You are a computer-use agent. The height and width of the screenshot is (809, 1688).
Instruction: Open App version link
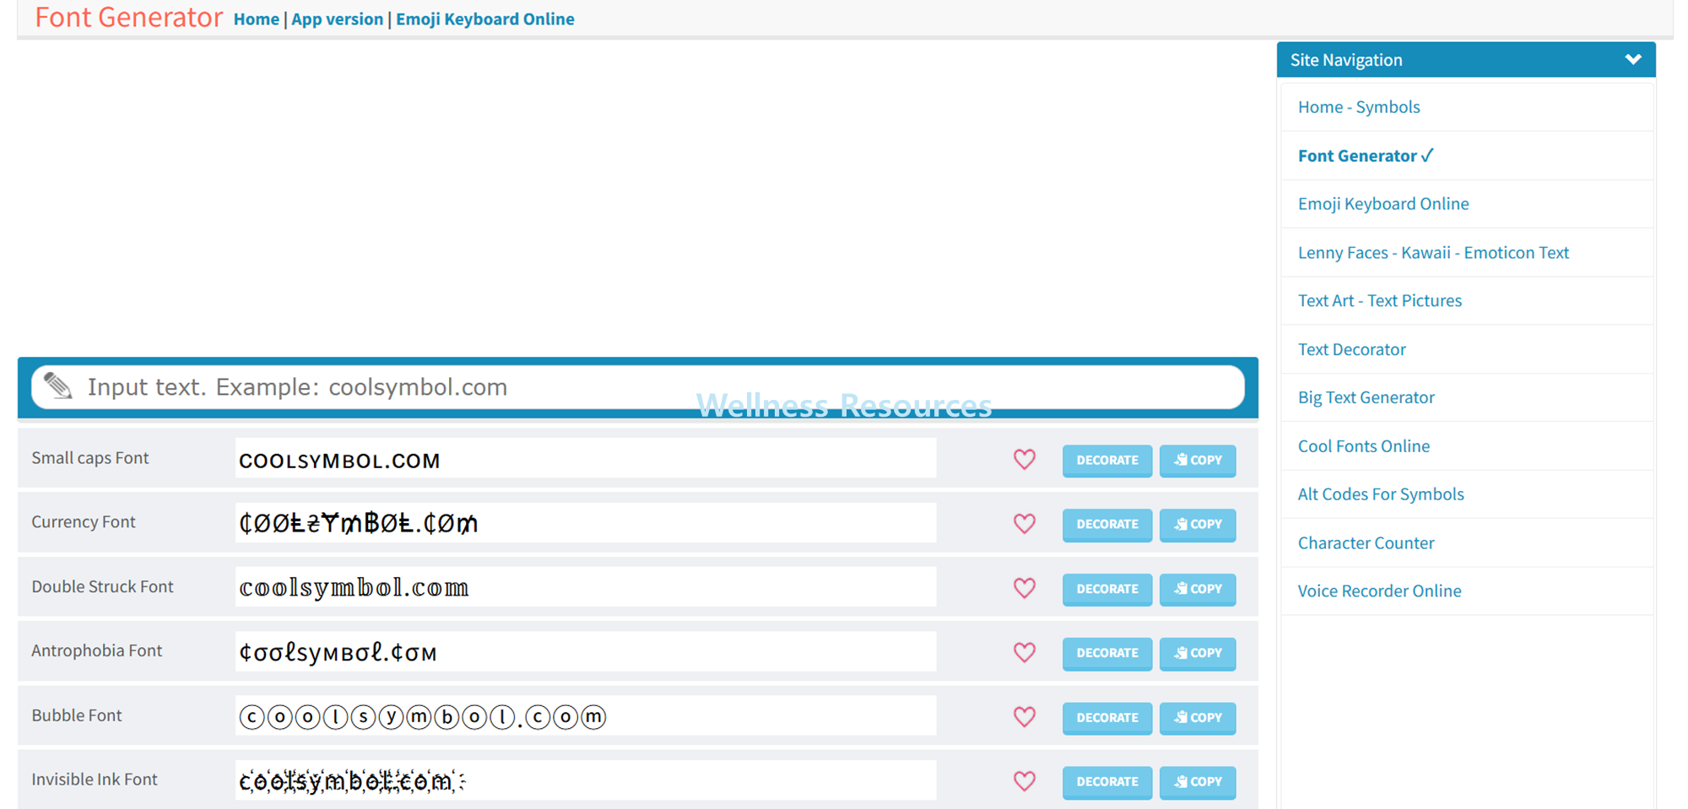[x=338, y=19]
